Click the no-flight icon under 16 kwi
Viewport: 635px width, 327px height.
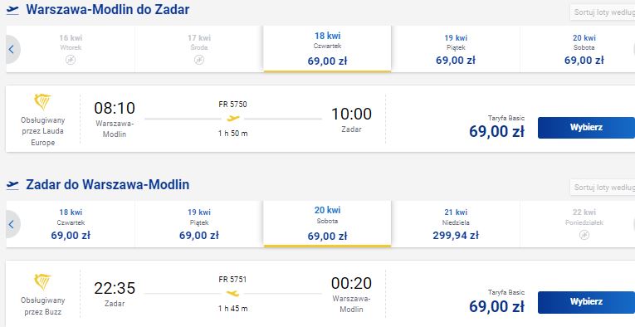click(71, 61)
